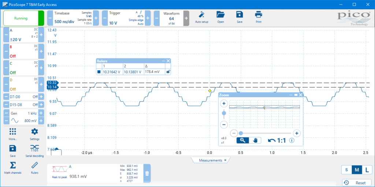Open Trigger 10 V settings panel
The image size is (375, 187).
pos(126,18)
